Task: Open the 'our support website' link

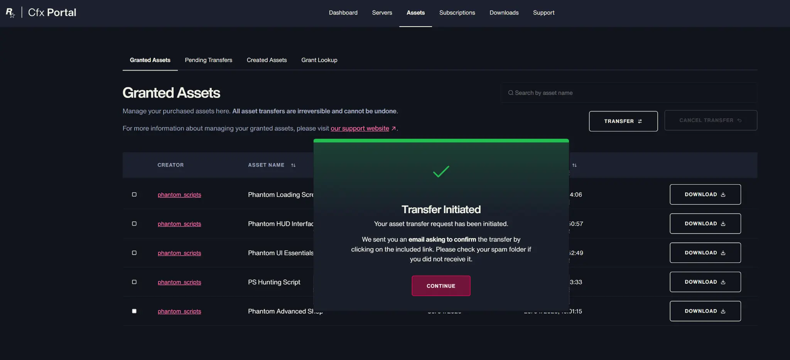Action: tap(360, 128)
